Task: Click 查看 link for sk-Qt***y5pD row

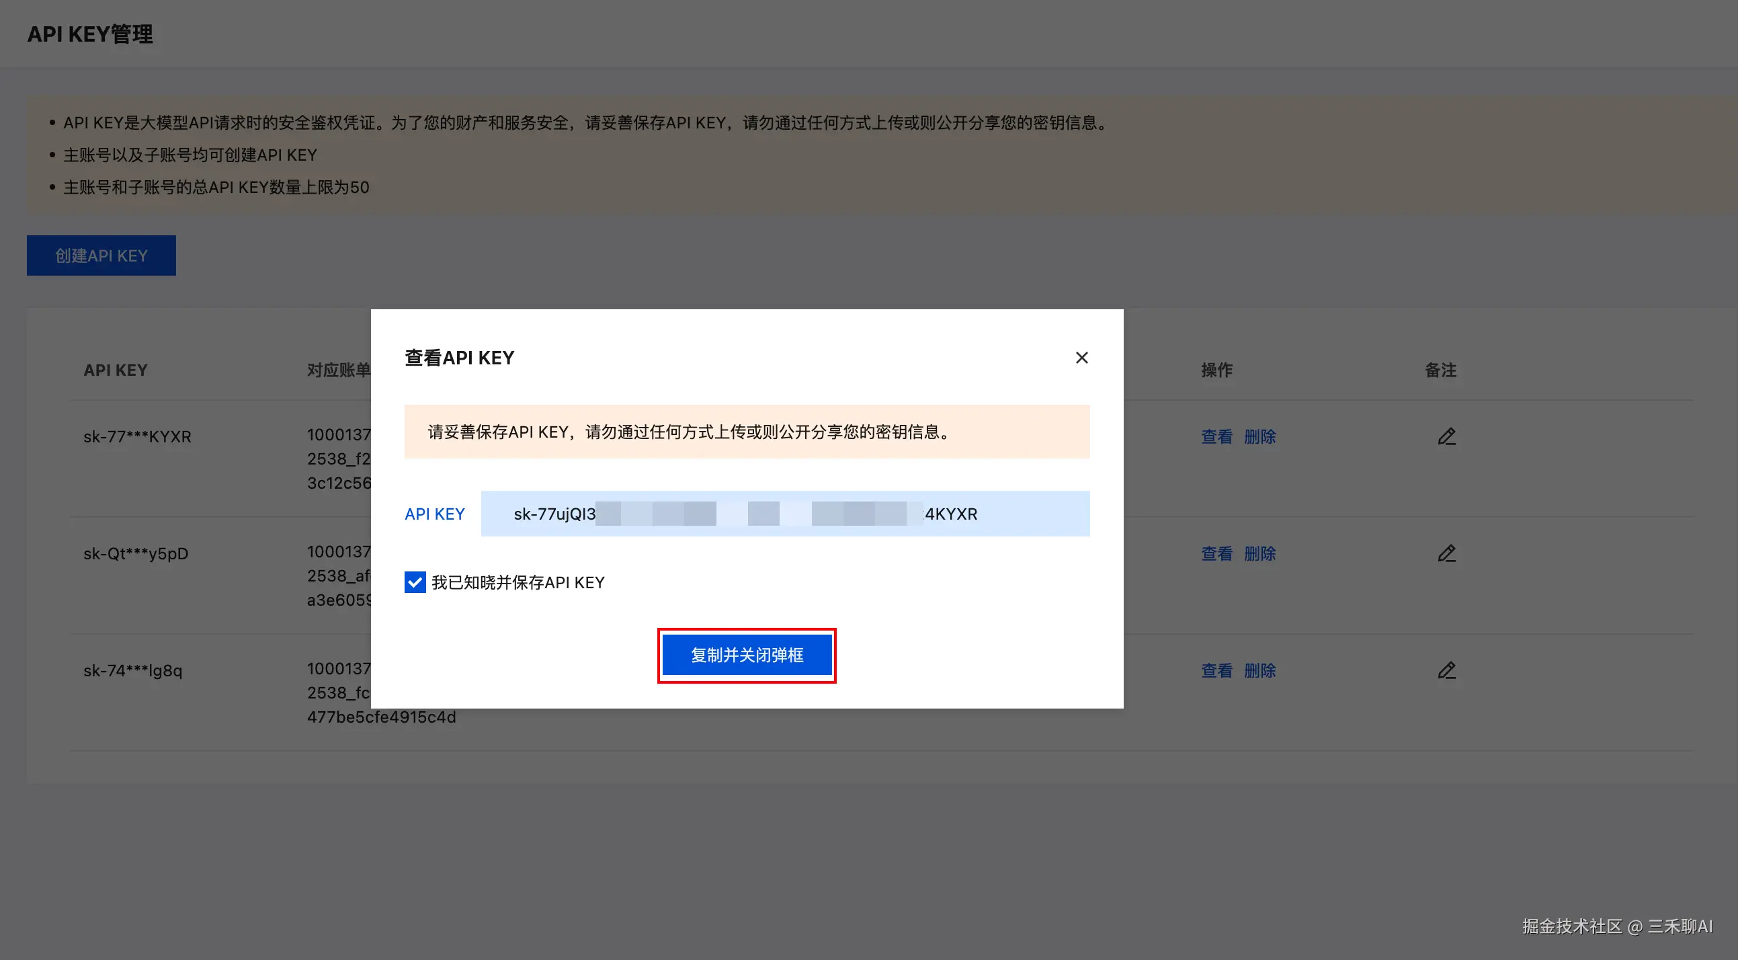Action: 1216,553
